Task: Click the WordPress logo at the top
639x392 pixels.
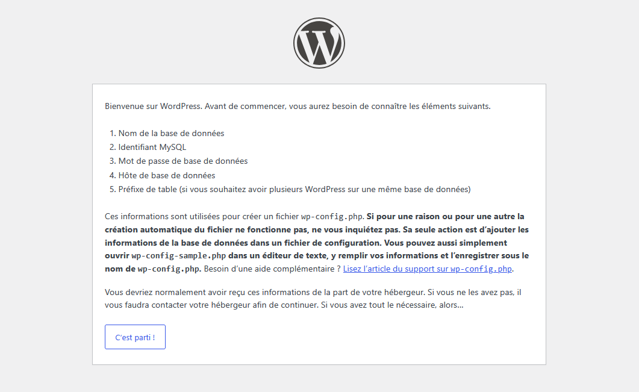Action: (319, 43)
